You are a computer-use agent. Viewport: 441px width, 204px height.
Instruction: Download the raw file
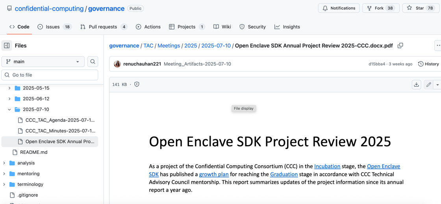coord(416,85)
